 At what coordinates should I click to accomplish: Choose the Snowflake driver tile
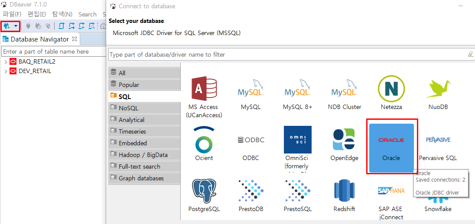438,205
